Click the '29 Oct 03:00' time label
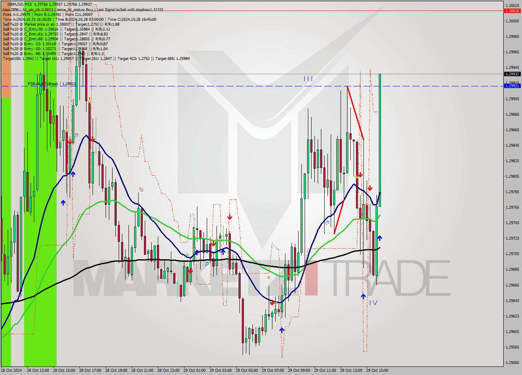Screen dimensions: 522x375 [221, 371]
